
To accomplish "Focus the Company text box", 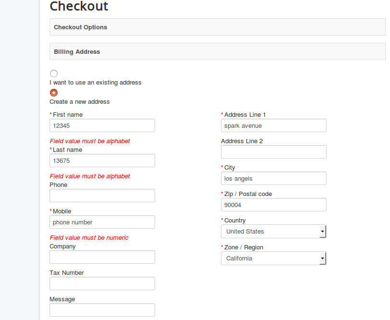I will (x=102, y=257).
